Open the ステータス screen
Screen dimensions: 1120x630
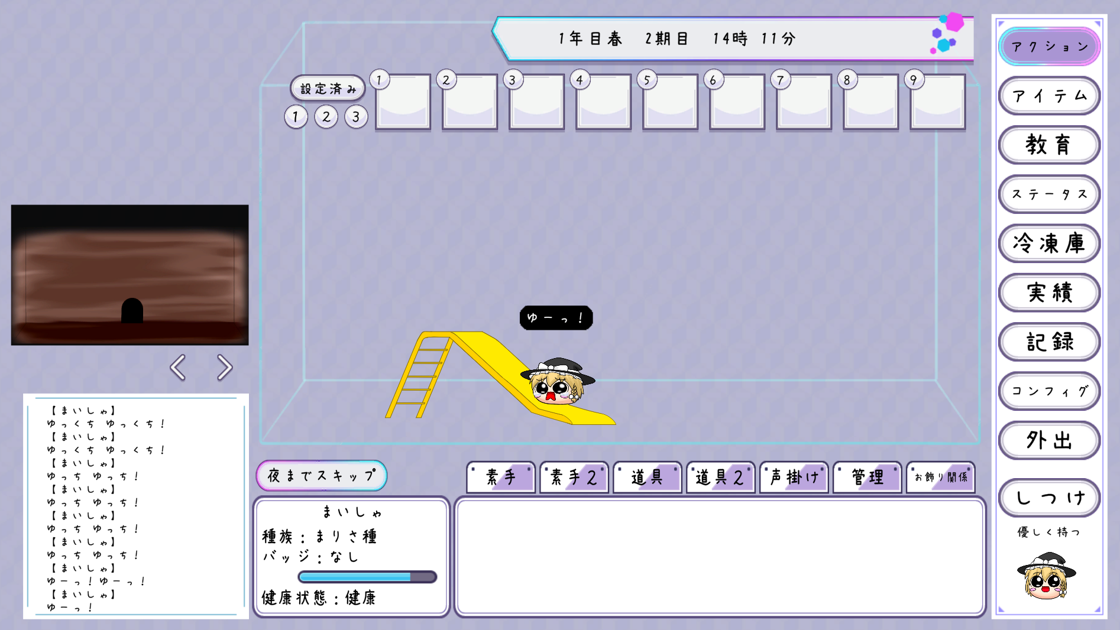click(x=1049, y=194)
